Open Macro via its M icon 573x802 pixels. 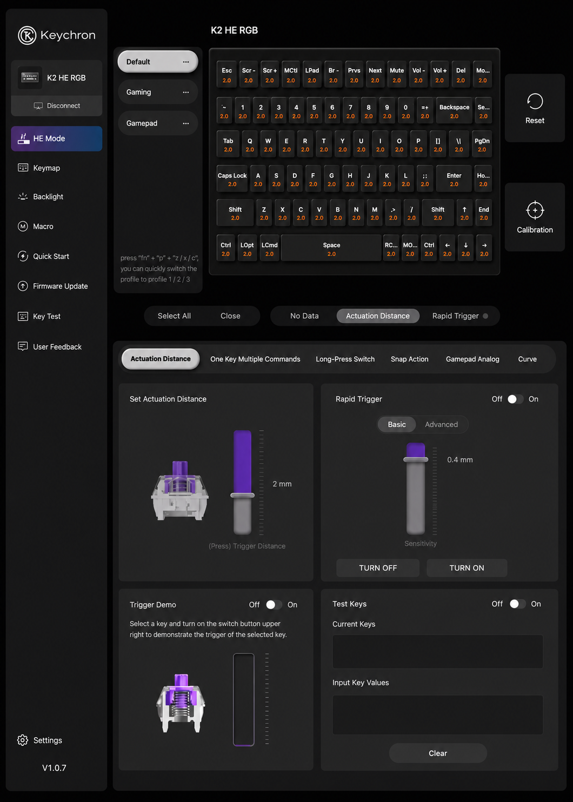coord(23,226)
